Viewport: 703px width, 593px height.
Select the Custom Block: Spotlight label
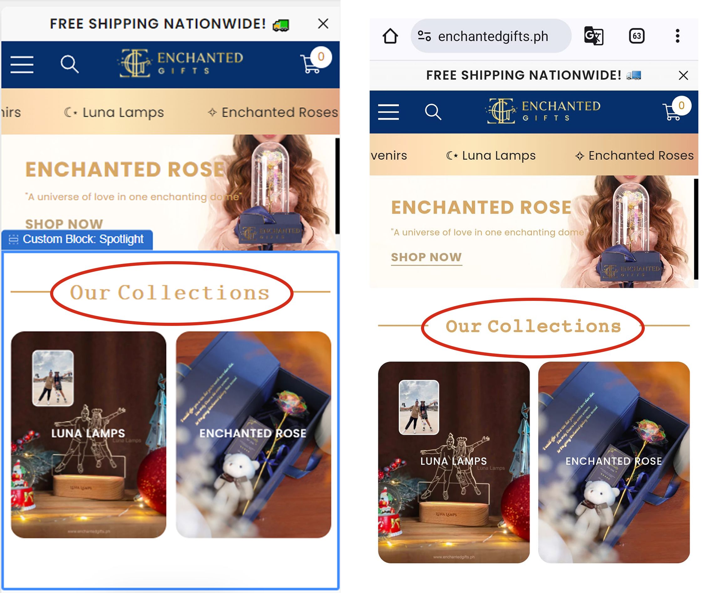click(x=77, y=239)
